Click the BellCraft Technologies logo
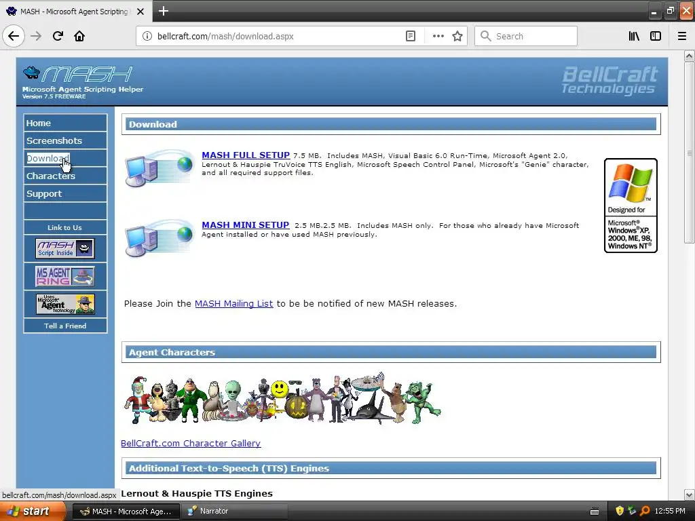Image resolution: width=695 pixels, height=521 pixels. coord(609,80)
